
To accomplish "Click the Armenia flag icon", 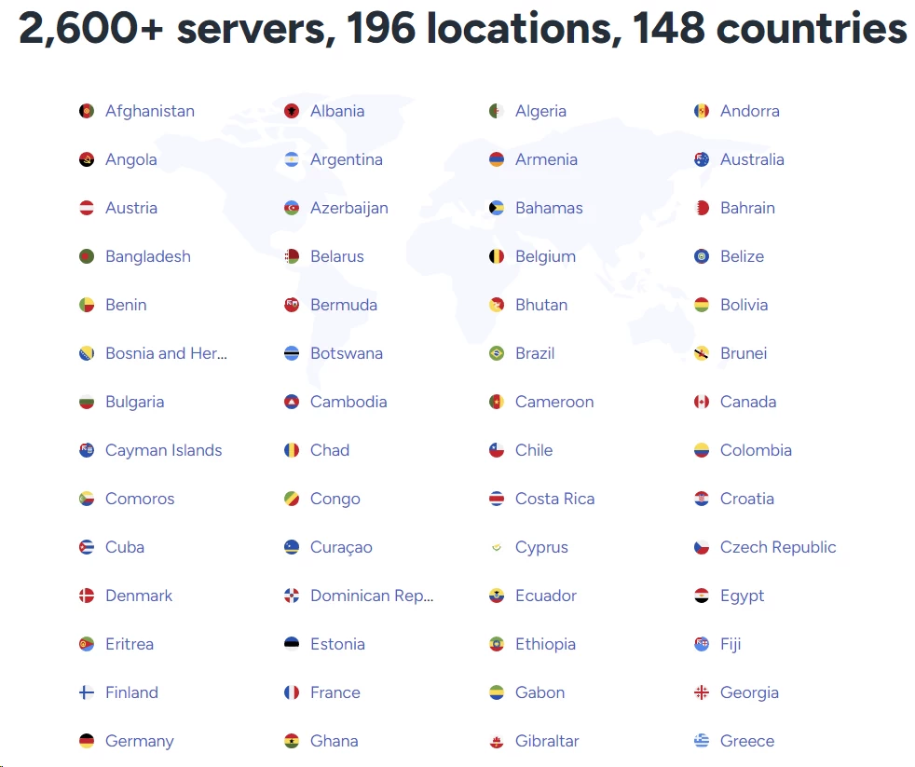I will click(x=496, y=159).
